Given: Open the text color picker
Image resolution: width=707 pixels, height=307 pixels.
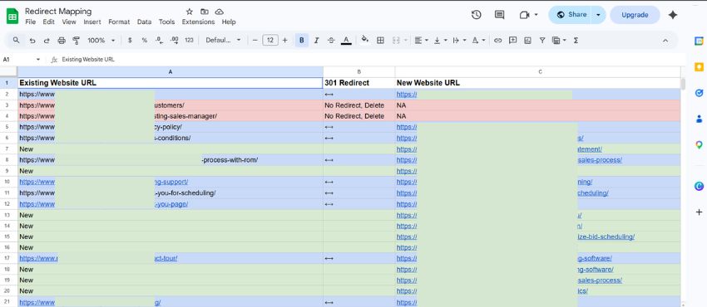Looking at the screenshot, I should point(346,41).
